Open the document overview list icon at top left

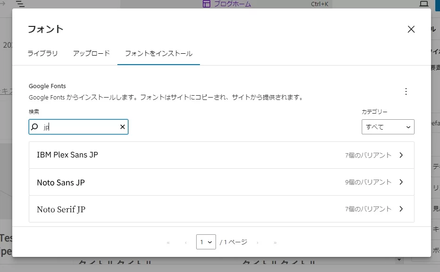20,4
